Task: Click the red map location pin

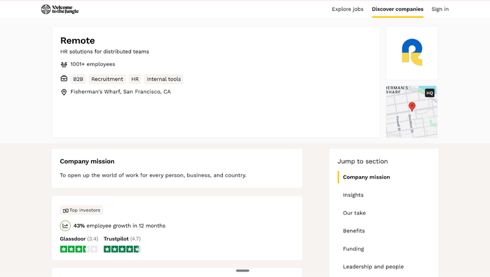Action: click(x=412, y=106)
